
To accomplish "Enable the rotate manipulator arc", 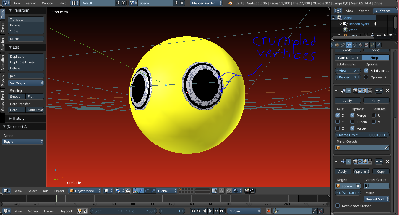I will (x=147, y=191).
